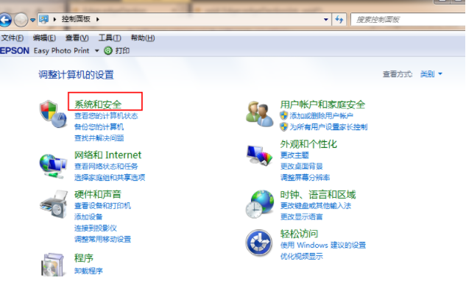The width and height of the screenshot is (466, 286).
Task: Select the 控制面板 breadcrumb text
Action: coord(76,19)
